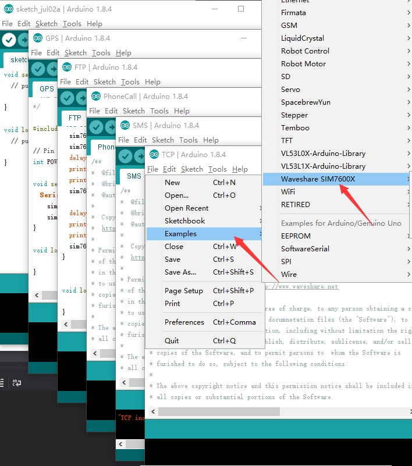Choose Open... in File menu
This screenshot has width=412, height=466.
click(204, 195)
